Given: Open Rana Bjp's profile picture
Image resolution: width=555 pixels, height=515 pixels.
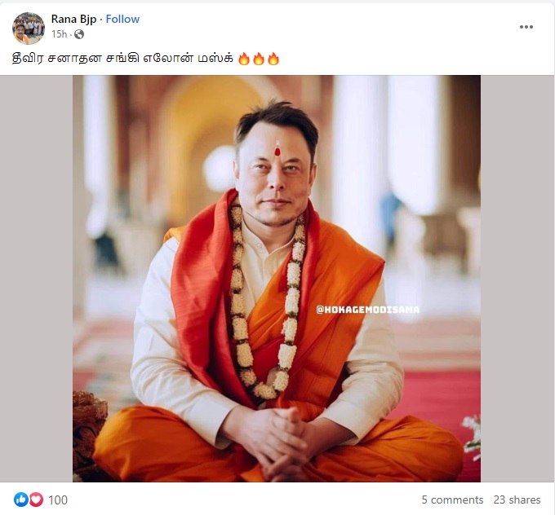Looking at the screenshot, I should [29, 28].
